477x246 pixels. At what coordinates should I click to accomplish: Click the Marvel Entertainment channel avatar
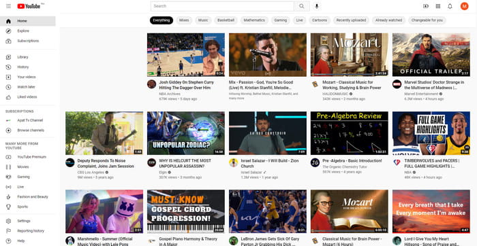(x=397, y=84)
